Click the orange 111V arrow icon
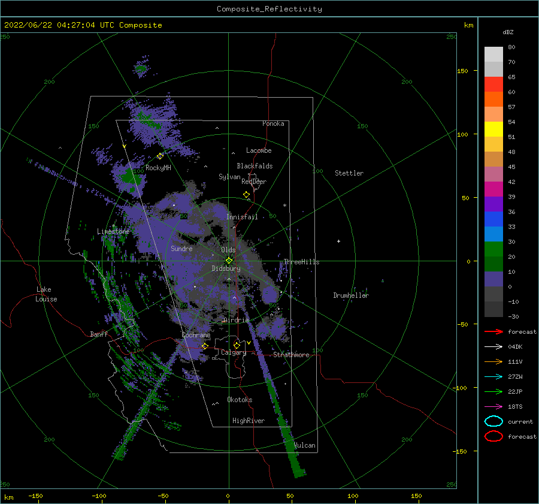The image size is (539, 504). [x=493, y=361]
